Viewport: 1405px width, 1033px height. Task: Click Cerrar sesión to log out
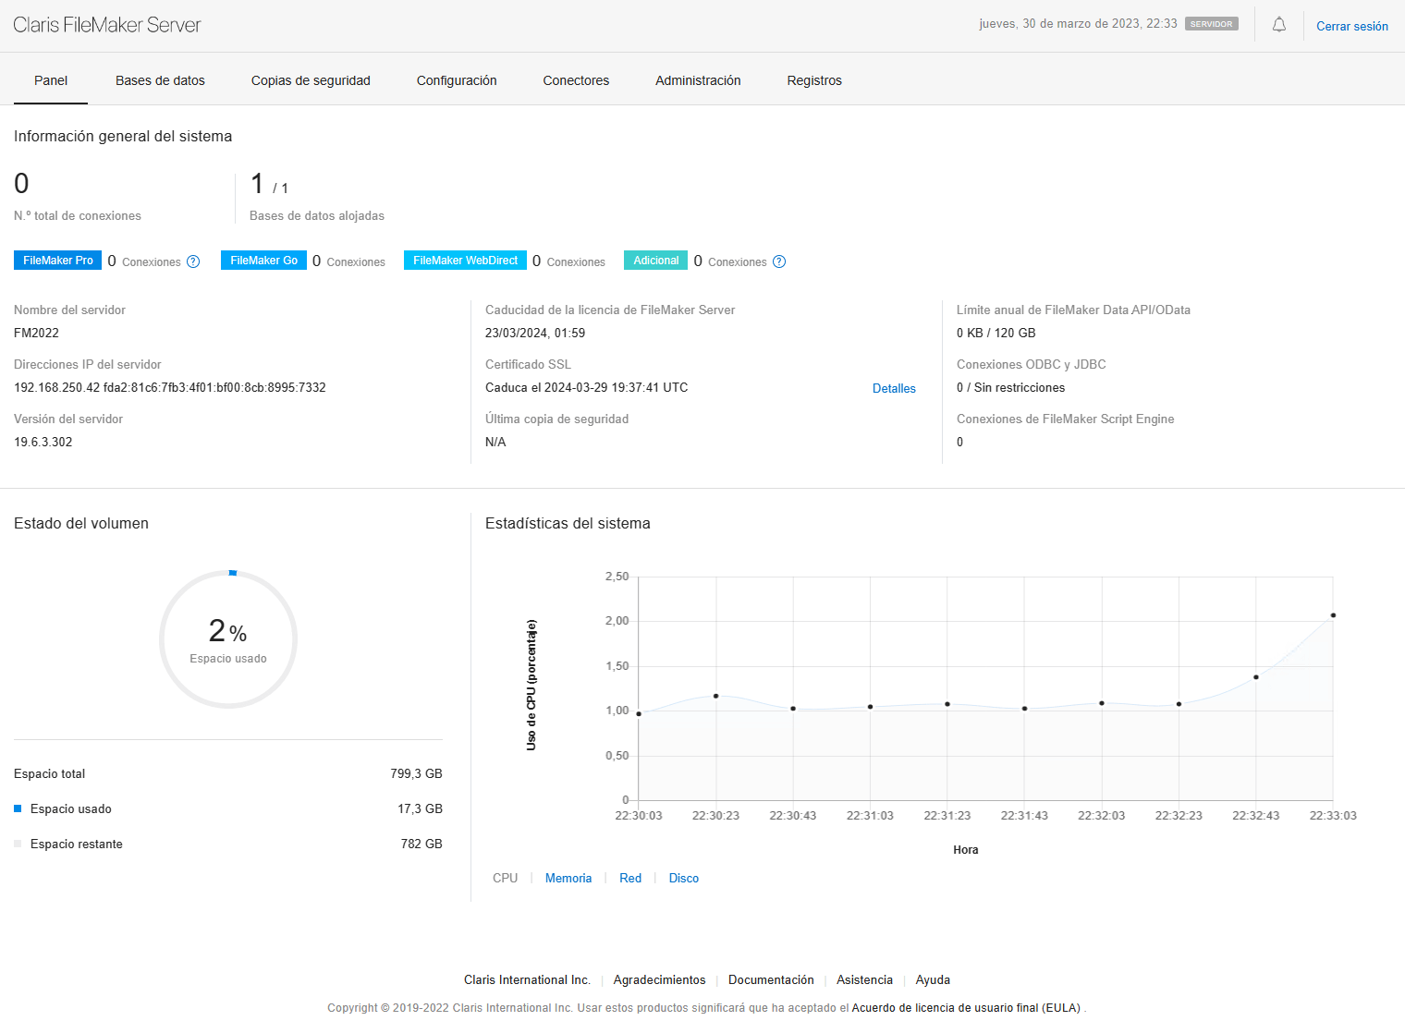pos(1352,26)
